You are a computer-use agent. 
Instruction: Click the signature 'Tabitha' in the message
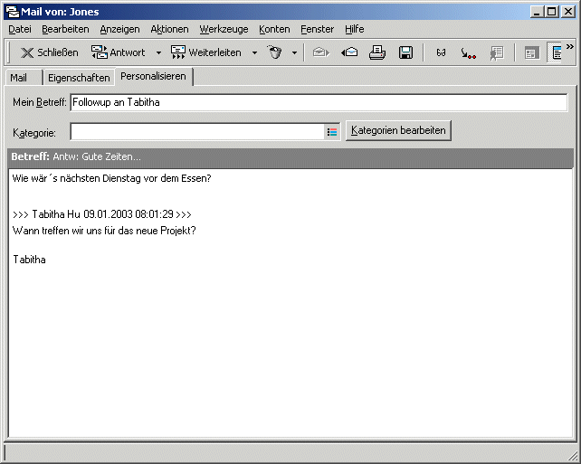pos(29,260)
